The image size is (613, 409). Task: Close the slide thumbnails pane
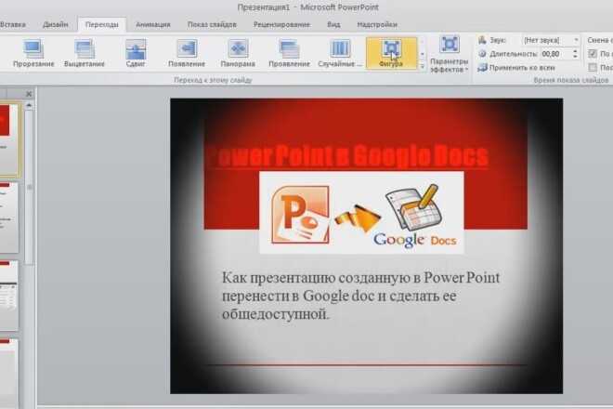[29, 94]
